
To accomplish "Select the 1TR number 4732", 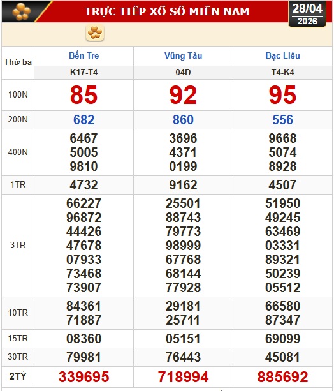I will (x=83, y=185).
